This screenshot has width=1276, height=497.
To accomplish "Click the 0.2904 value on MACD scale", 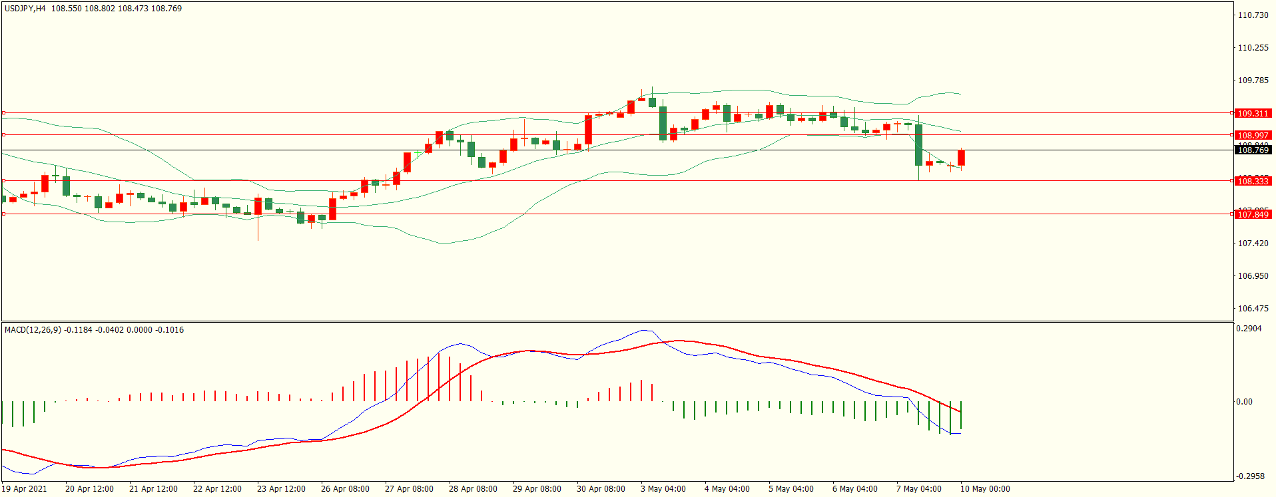I will pyautogui.click(x=1248, y=329).
